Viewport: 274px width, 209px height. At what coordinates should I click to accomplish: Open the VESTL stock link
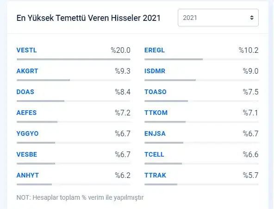pyautogui.click(x=26, y=50)
